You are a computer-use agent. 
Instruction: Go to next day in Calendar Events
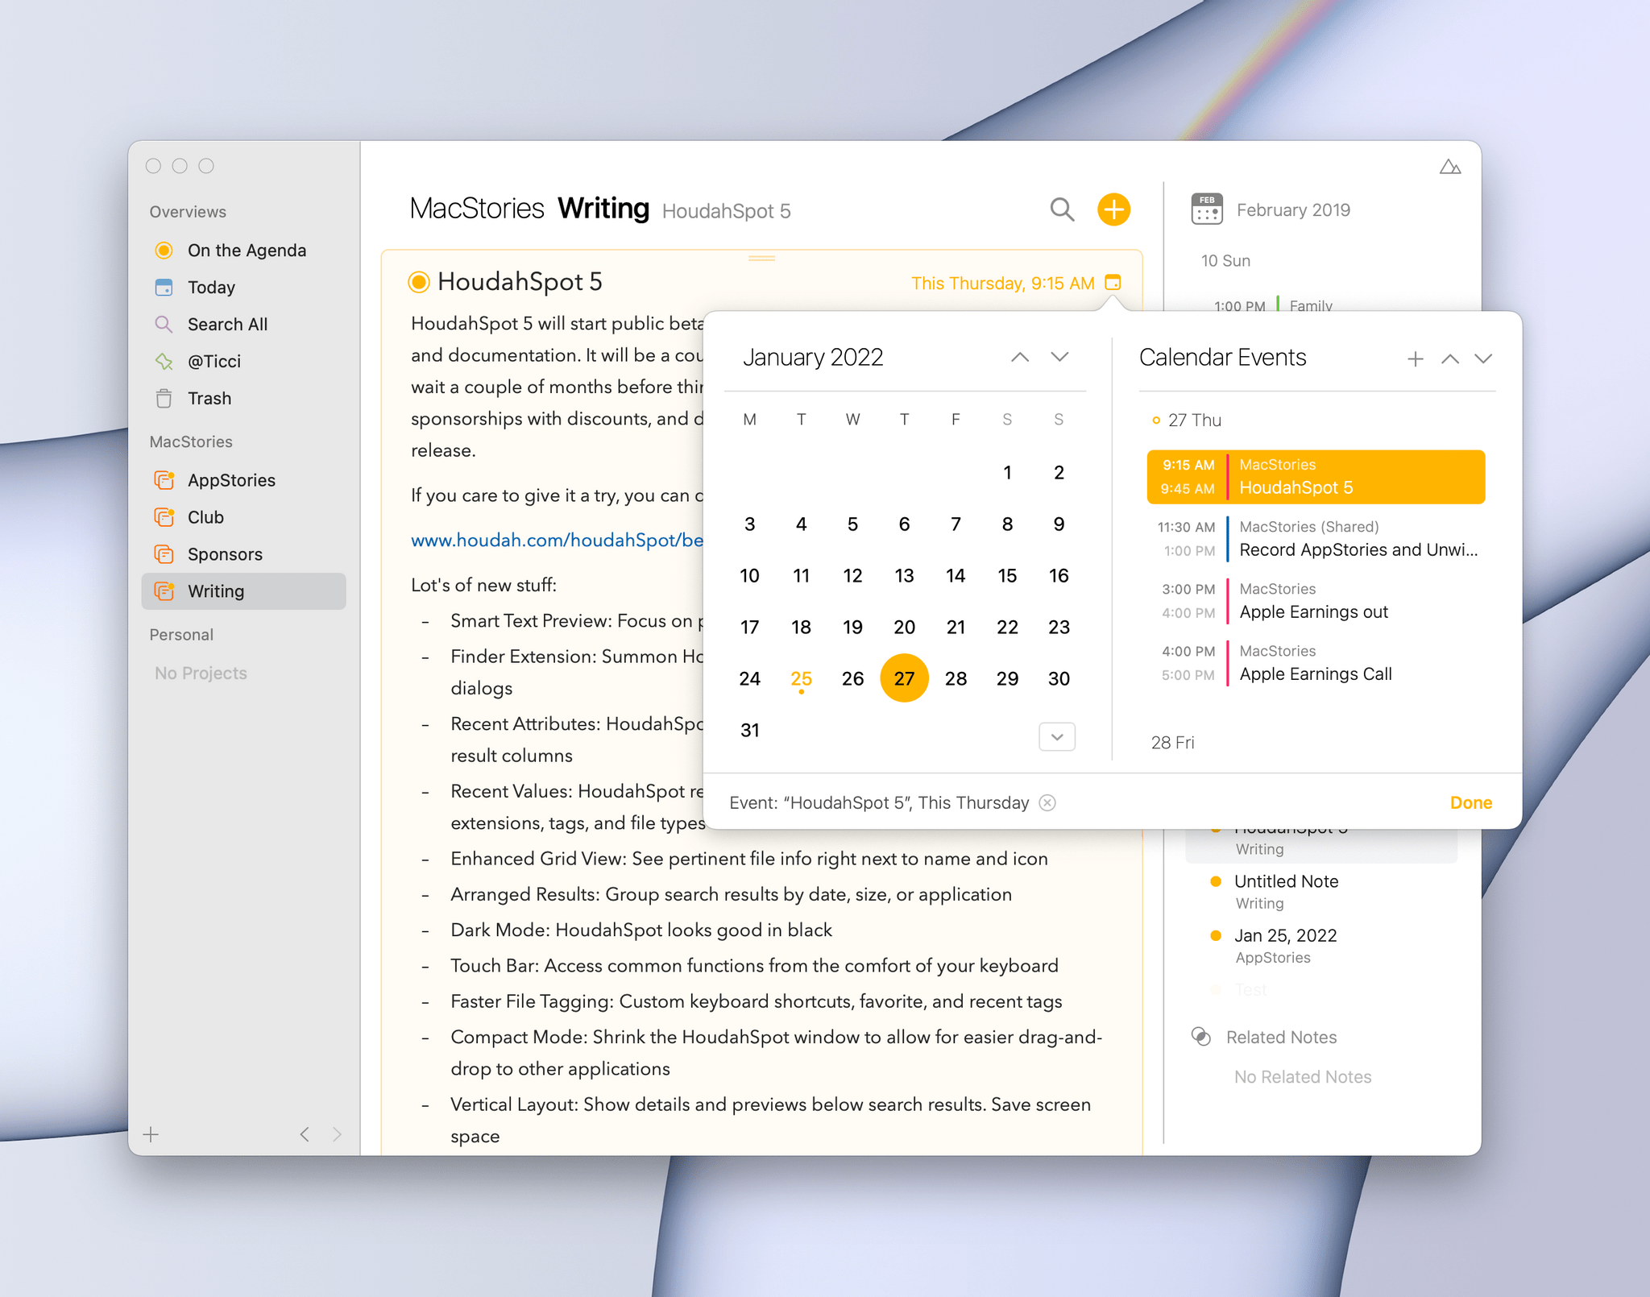click(x=1483, y=358)
